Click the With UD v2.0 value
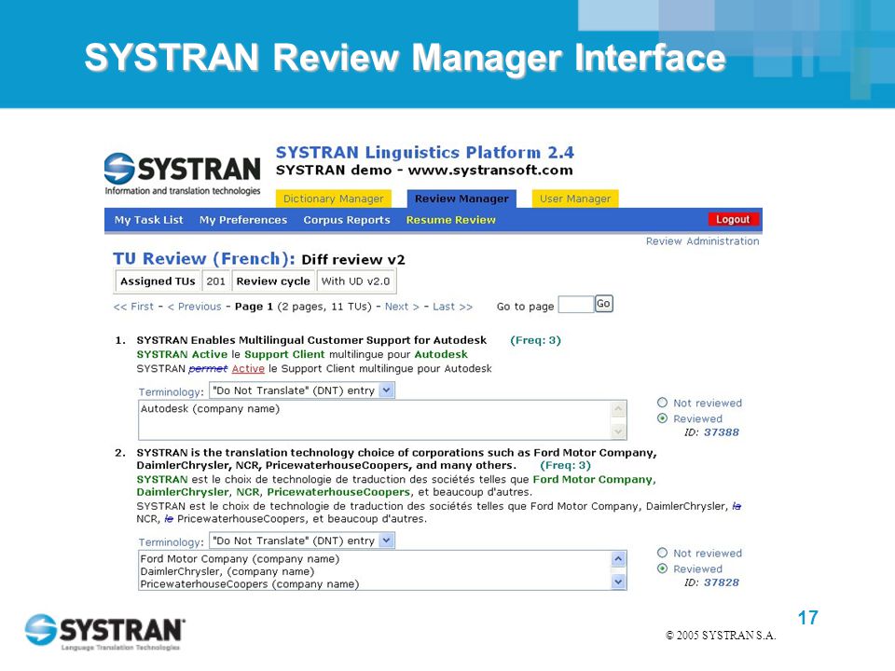Viewport: 895px width, 671px height. pos(355,281)
